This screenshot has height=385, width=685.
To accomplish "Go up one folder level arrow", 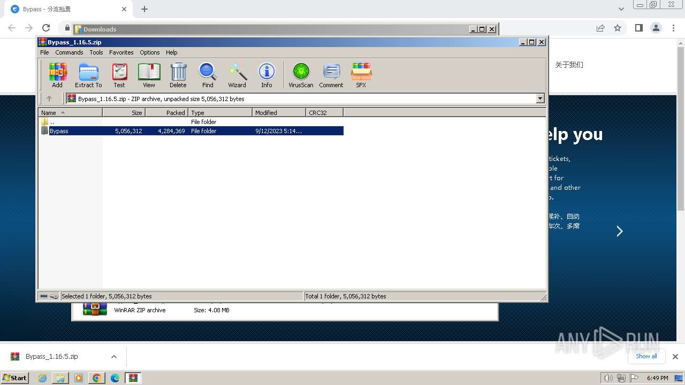I will 49,98.
